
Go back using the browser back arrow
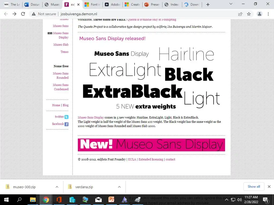[x=6, y=14]
